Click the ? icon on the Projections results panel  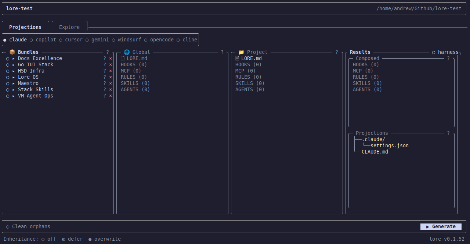coord(448,133)
